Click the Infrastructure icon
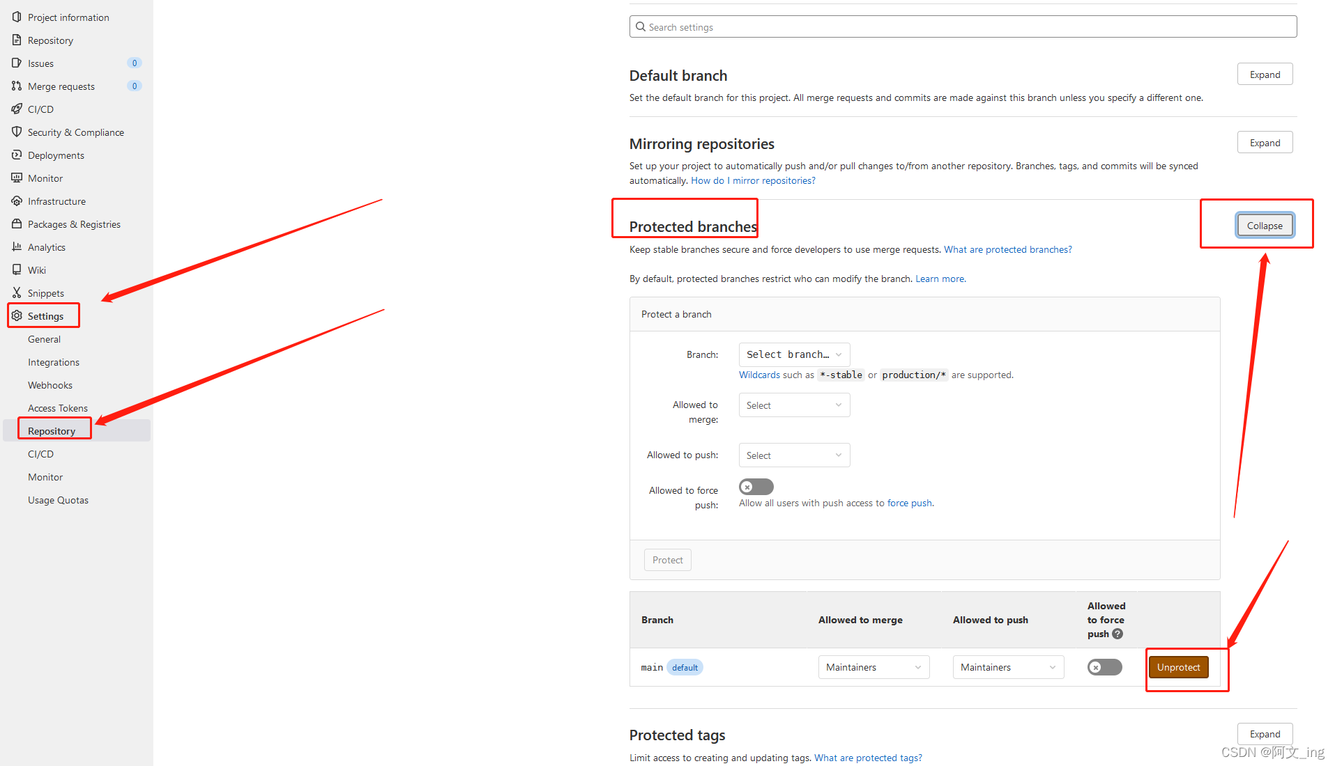Image resolution: width=1335 pixels, height=766 pixels. click(x=17, y=201)
